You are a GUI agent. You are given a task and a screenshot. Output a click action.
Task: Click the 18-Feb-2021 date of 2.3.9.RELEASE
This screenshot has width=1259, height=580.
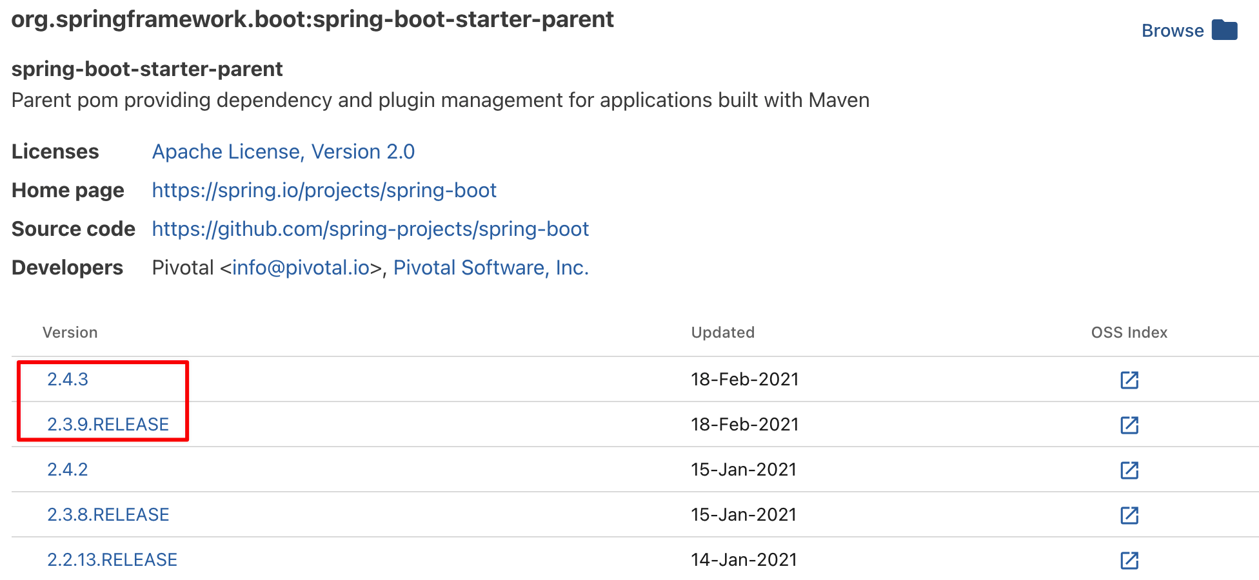745,424
